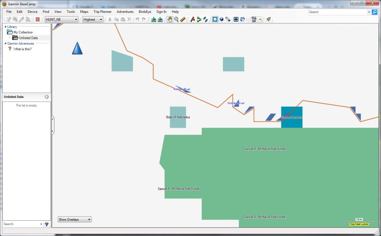Open the activity profile dropdown arrow
This screenshot has height=236, width=381.
click(x=260, y=19)
